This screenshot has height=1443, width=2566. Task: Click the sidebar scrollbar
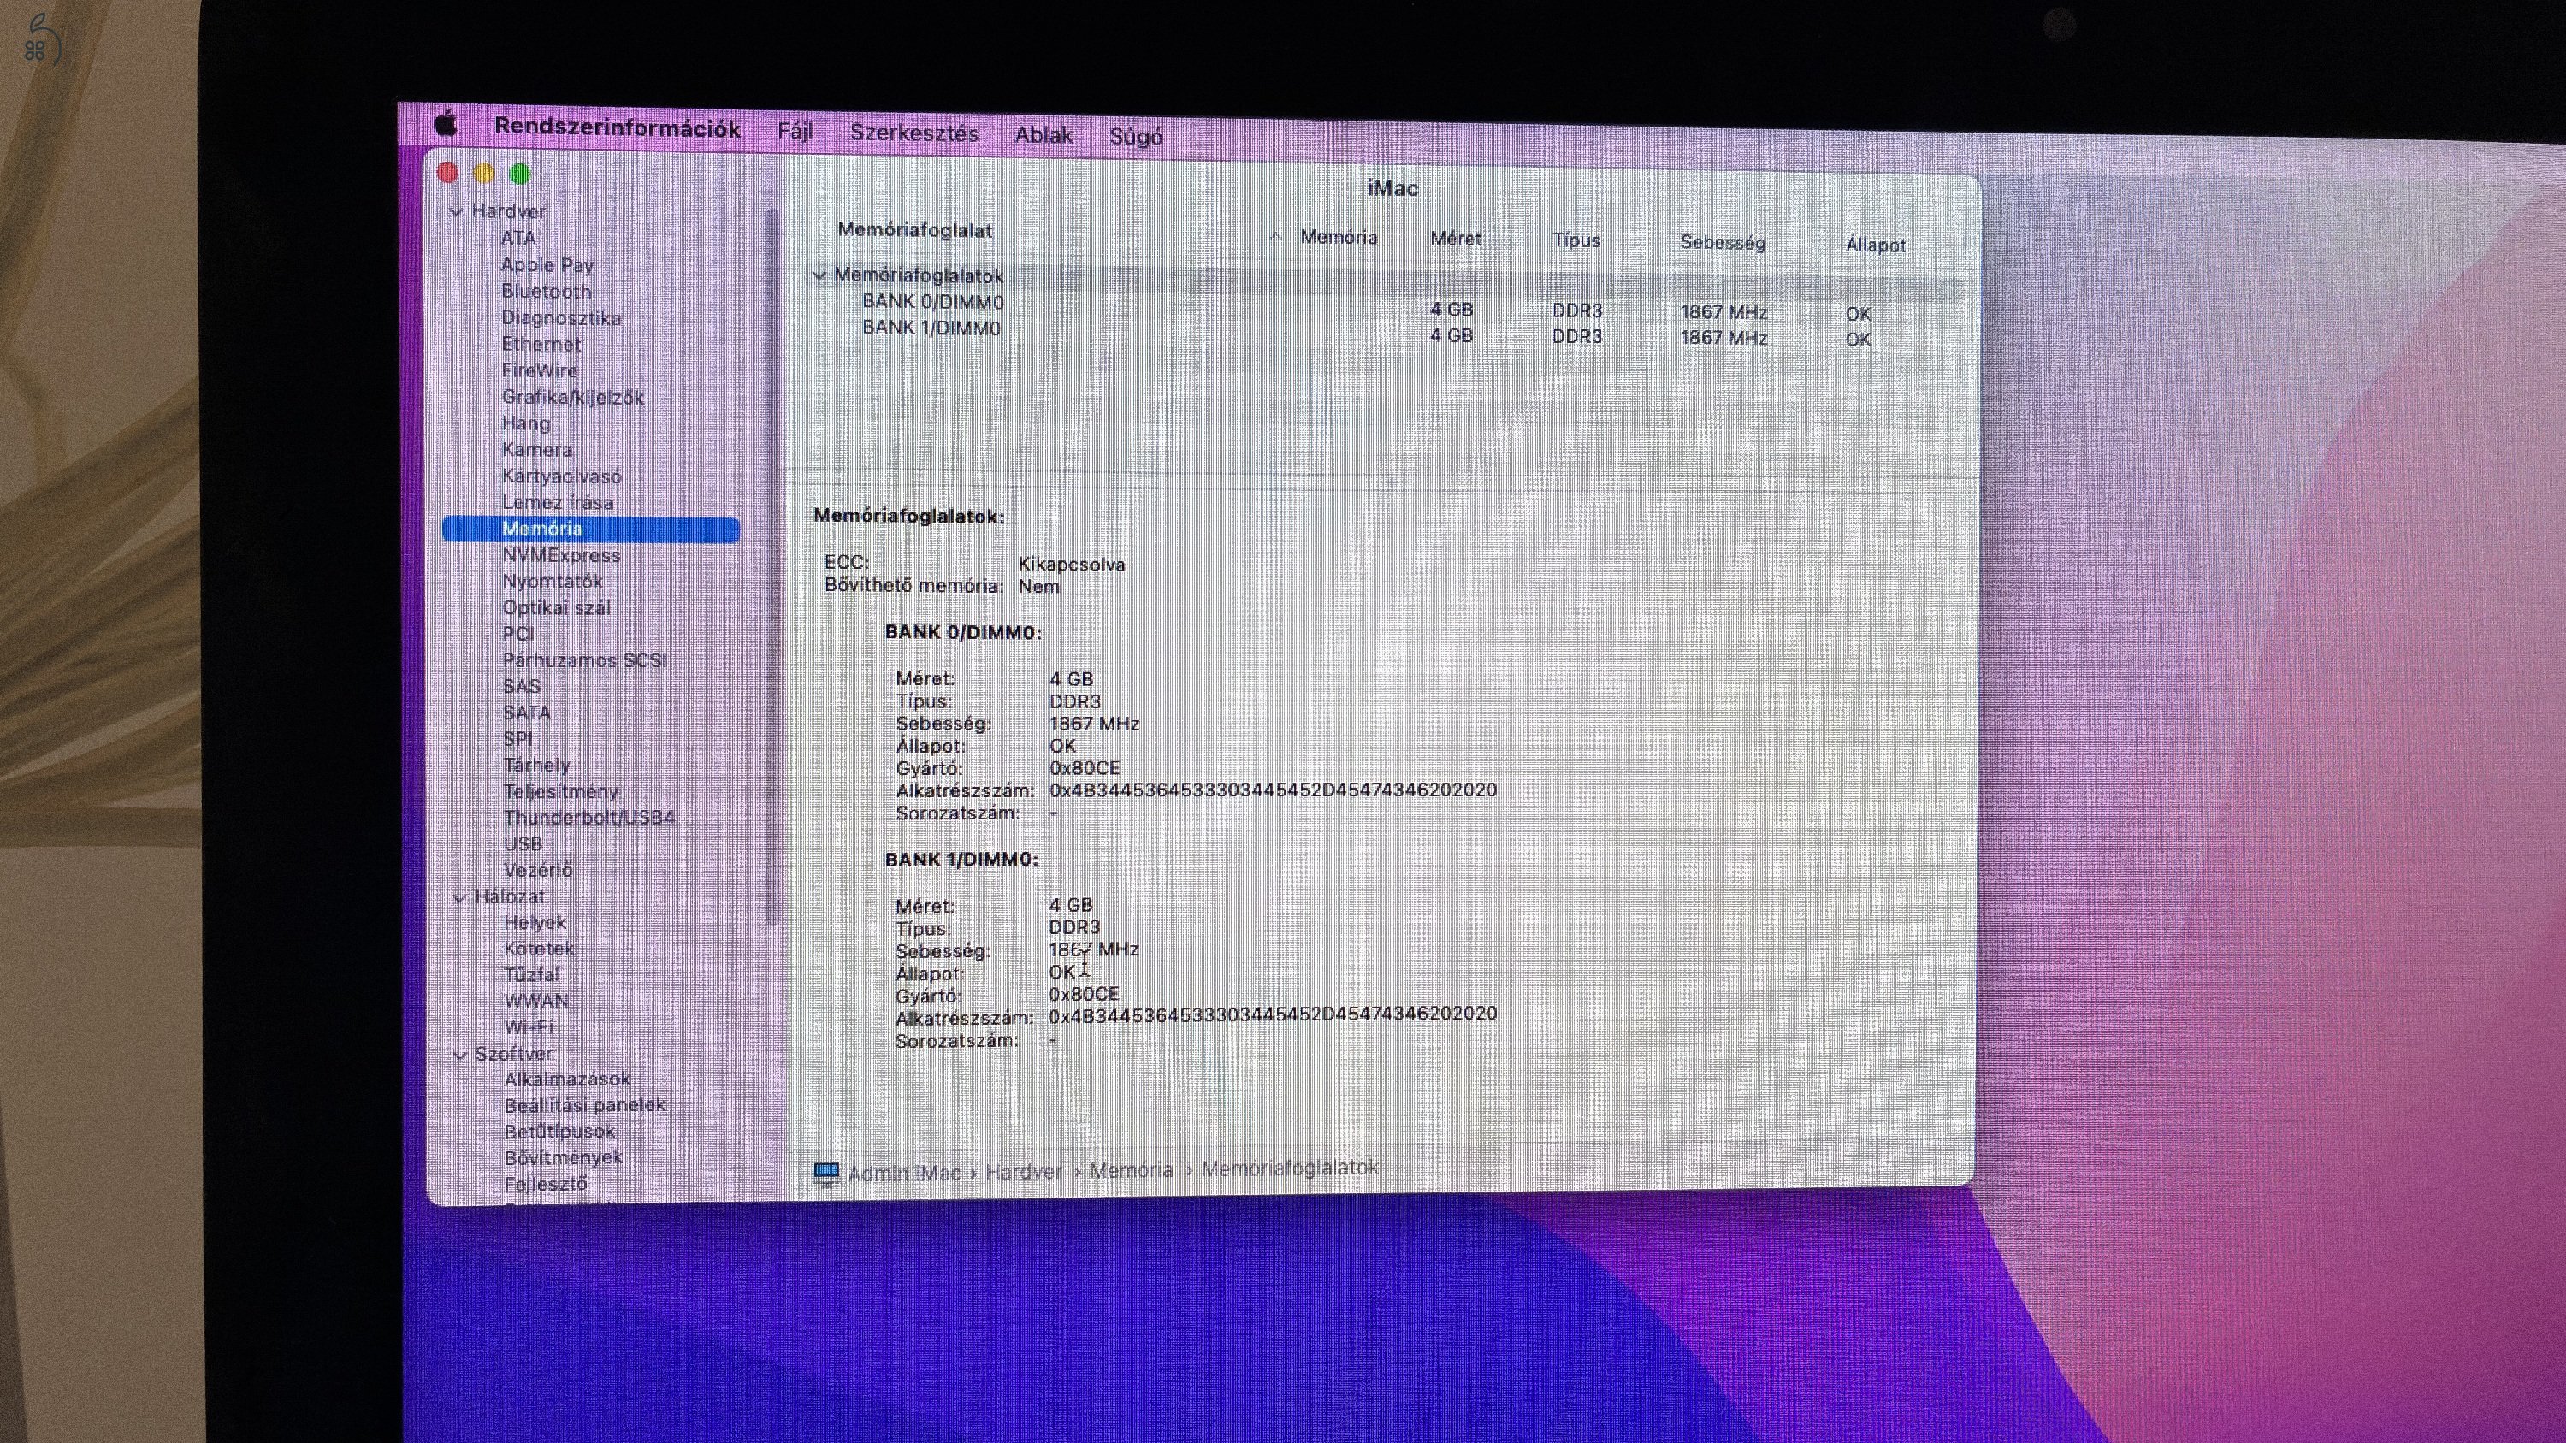click(772, 568)
